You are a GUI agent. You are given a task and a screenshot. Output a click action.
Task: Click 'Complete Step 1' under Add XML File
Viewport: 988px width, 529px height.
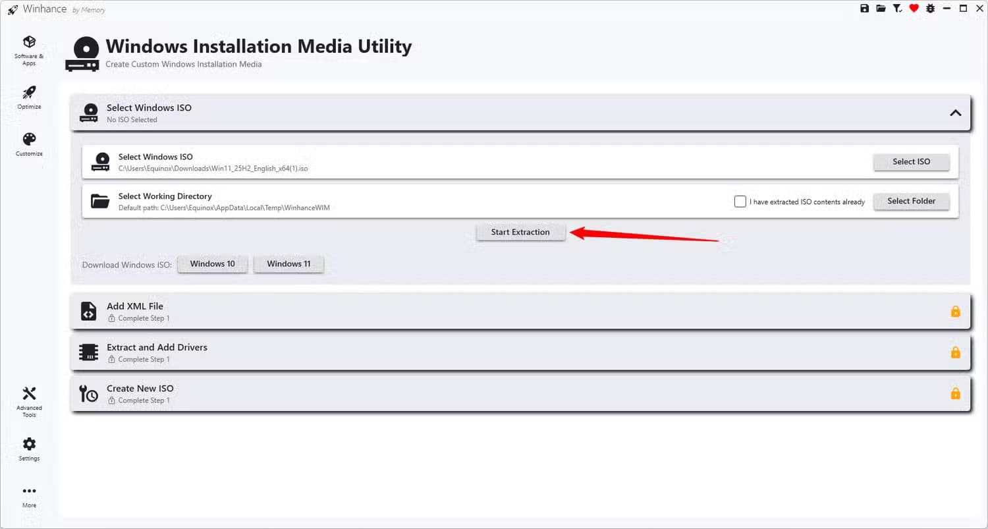pos(144,318)
